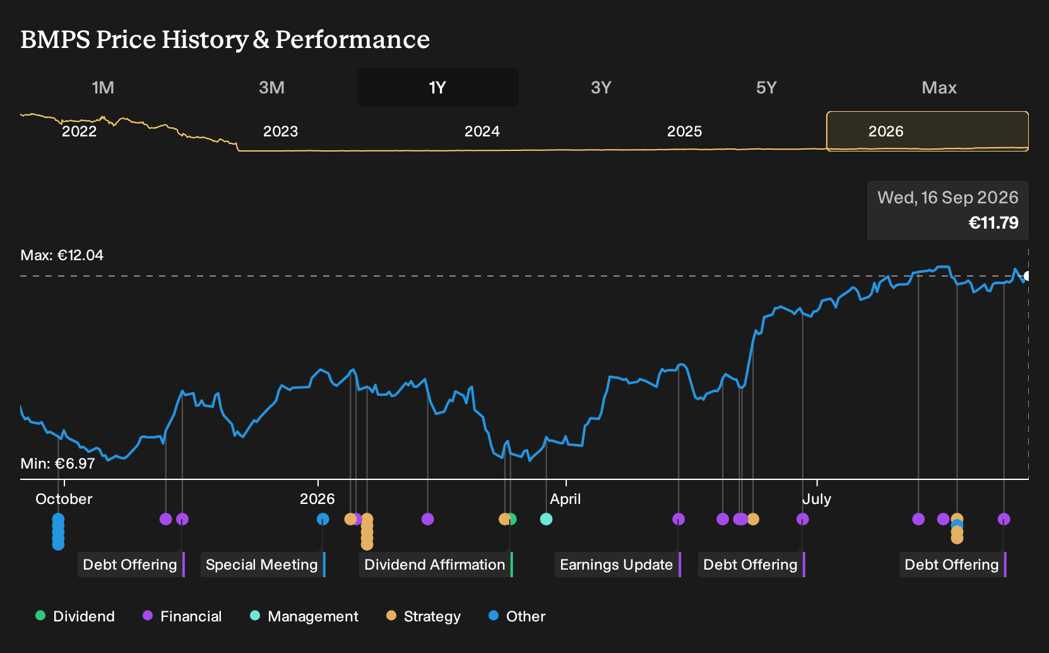Show the Max price history range
Viewport: 1049px width, 653px height.
point(939,88)
